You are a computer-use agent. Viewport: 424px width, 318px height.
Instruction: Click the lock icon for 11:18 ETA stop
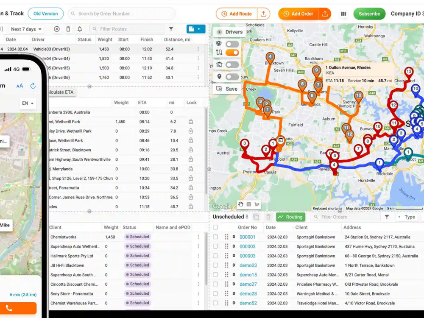click(191, 206)
